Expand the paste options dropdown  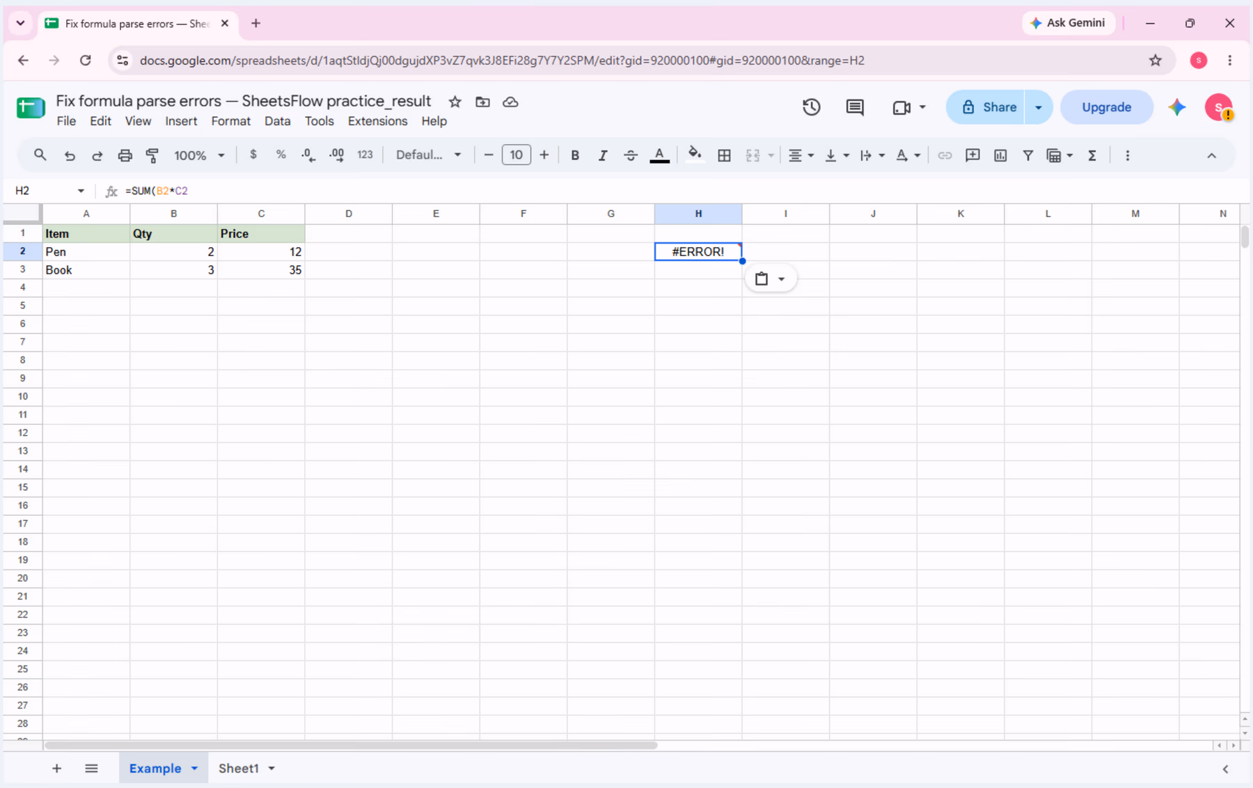coord(782,279)
